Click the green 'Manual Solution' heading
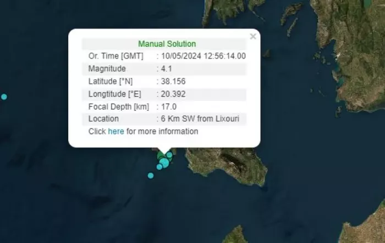 click(x=167, y=44)
